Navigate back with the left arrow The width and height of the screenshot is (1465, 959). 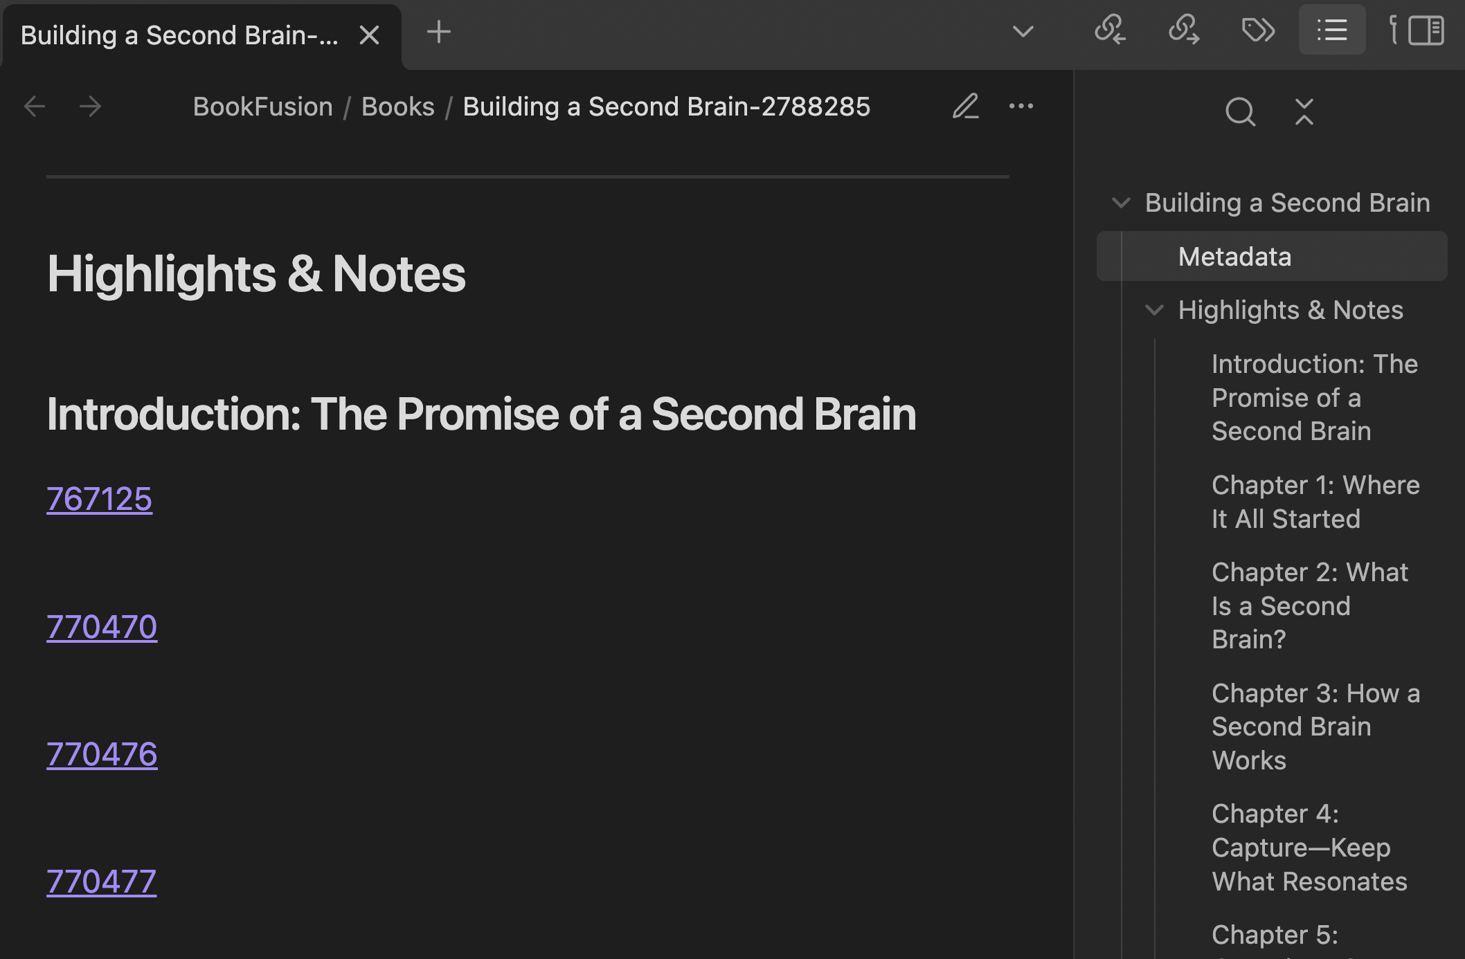click(x=35, y=107)
